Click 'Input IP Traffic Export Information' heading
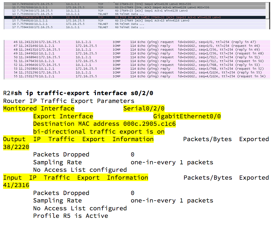The image size is (279, 225). tap(75, 178)
